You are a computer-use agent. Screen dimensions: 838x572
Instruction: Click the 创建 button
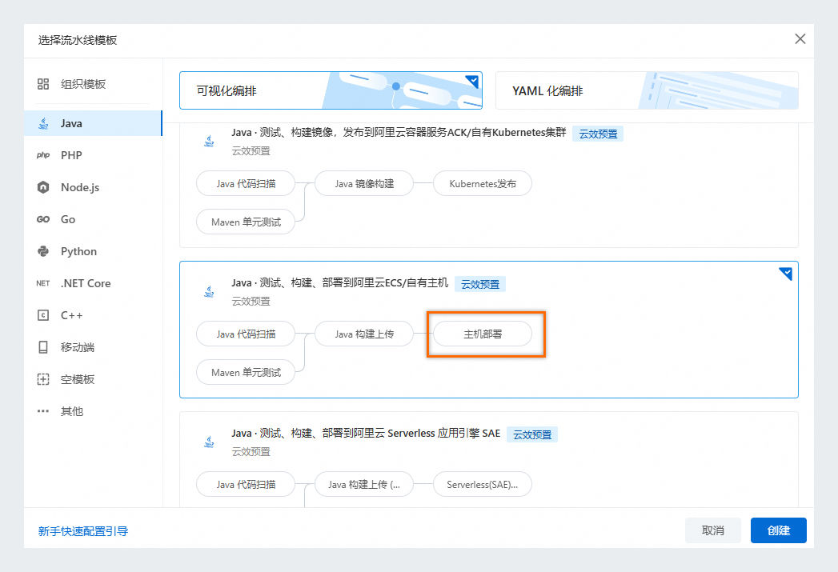(778, 530)
